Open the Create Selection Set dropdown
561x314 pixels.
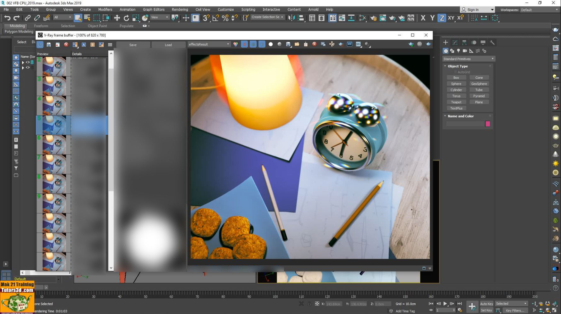point(267,17)
